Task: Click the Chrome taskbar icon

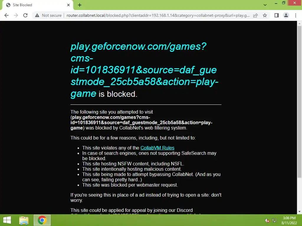Action: [42, 220]
